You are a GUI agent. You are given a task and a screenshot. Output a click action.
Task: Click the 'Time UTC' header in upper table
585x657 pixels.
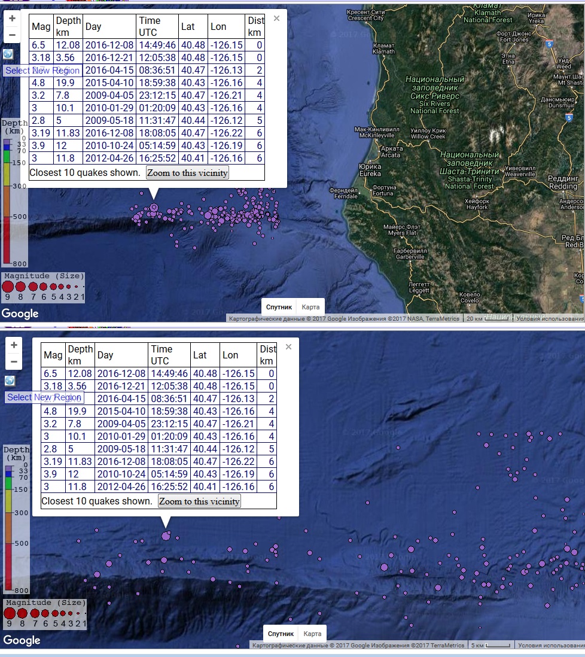pos(157,27)
